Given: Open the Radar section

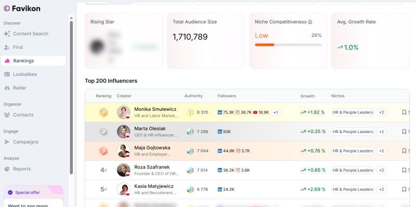Looking at the screenshot, I should [x=15, y=88].
